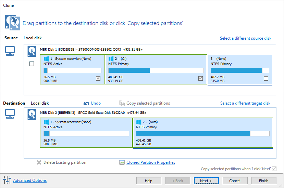Click the Advanced Options sliders icon
The height and width of the screenshot is (188, 284).
pos(7,180)
